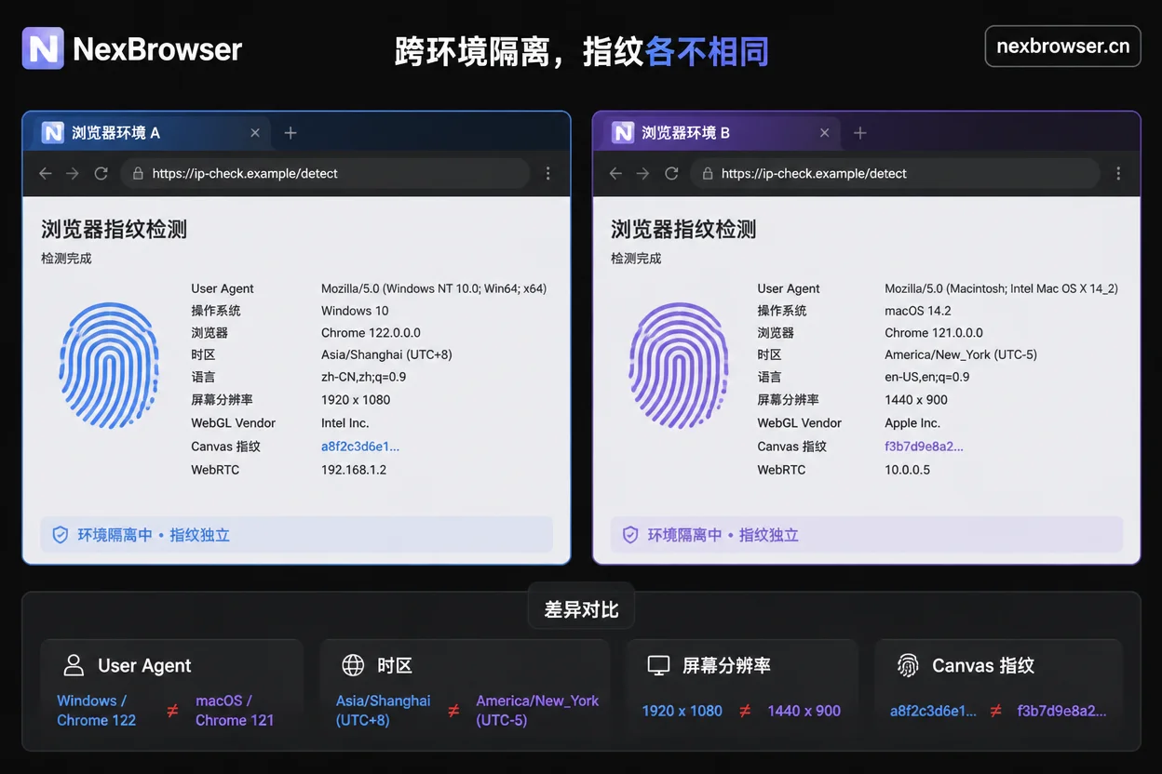Close the 浏览器环境 A tab
This screenshot has width=1162, height=774.
click(x=255, y=133)
